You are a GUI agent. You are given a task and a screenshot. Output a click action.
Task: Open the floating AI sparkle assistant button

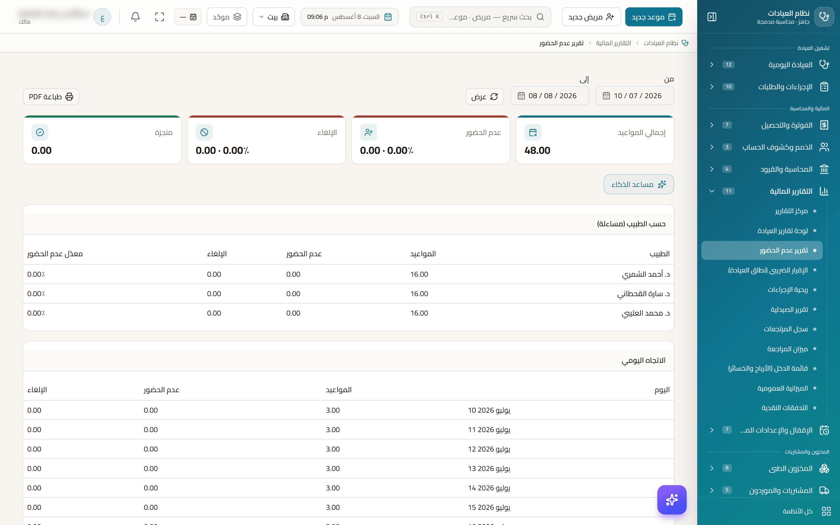pyautogui.click(x=672, y=499)
